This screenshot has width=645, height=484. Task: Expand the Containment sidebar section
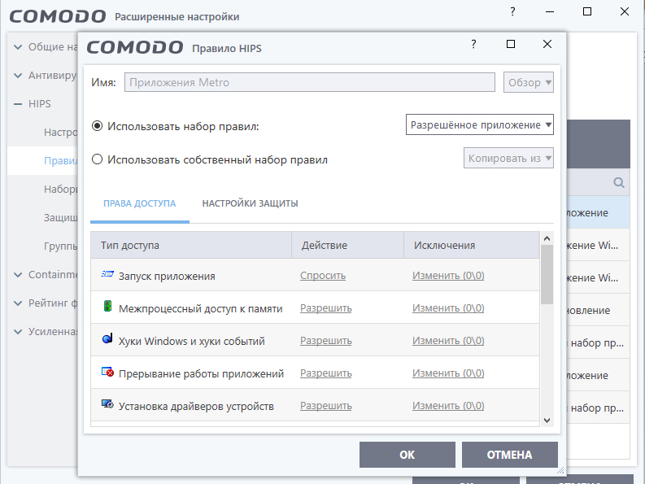pyautogui.click(x=18, y=274)
